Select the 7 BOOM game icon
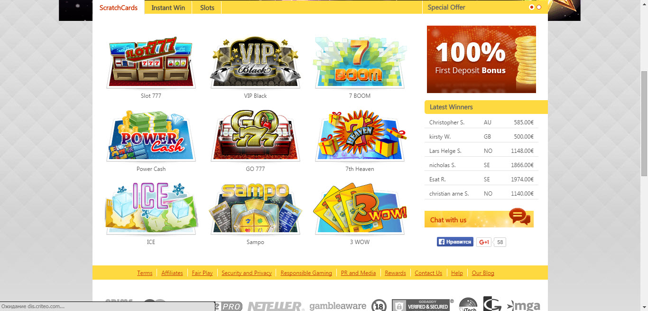Viewport: 648px width, 311px height. (x=360, y=62)
